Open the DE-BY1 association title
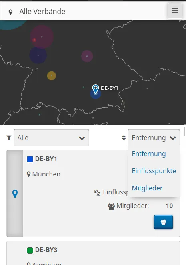186x265 pixels. click(46, 159)
